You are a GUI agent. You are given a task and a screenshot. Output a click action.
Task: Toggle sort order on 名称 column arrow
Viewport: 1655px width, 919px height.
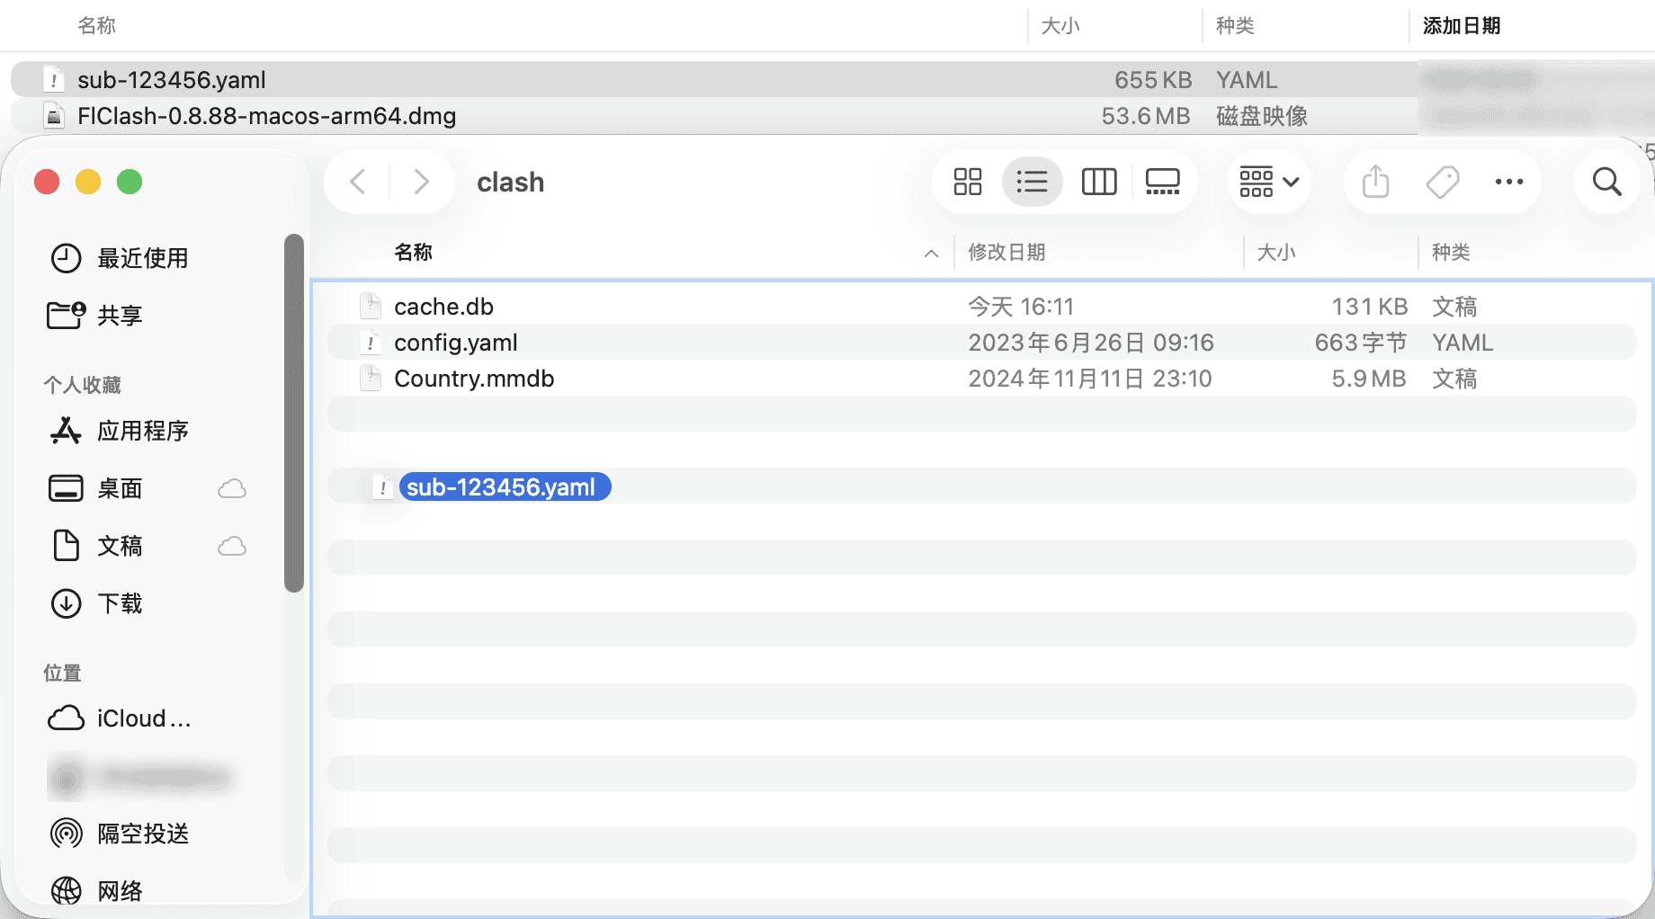[931, 254]
